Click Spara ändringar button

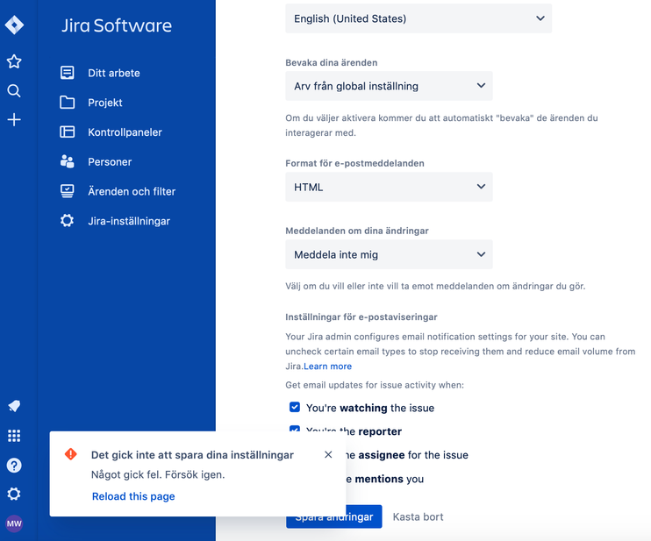[x=333, y=516]
